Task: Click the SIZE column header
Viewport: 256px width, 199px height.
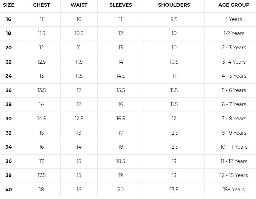Action: (8, 5)
